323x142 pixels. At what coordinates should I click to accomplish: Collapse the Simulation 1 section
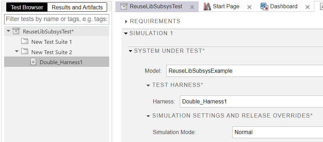(x=125, y=33)
